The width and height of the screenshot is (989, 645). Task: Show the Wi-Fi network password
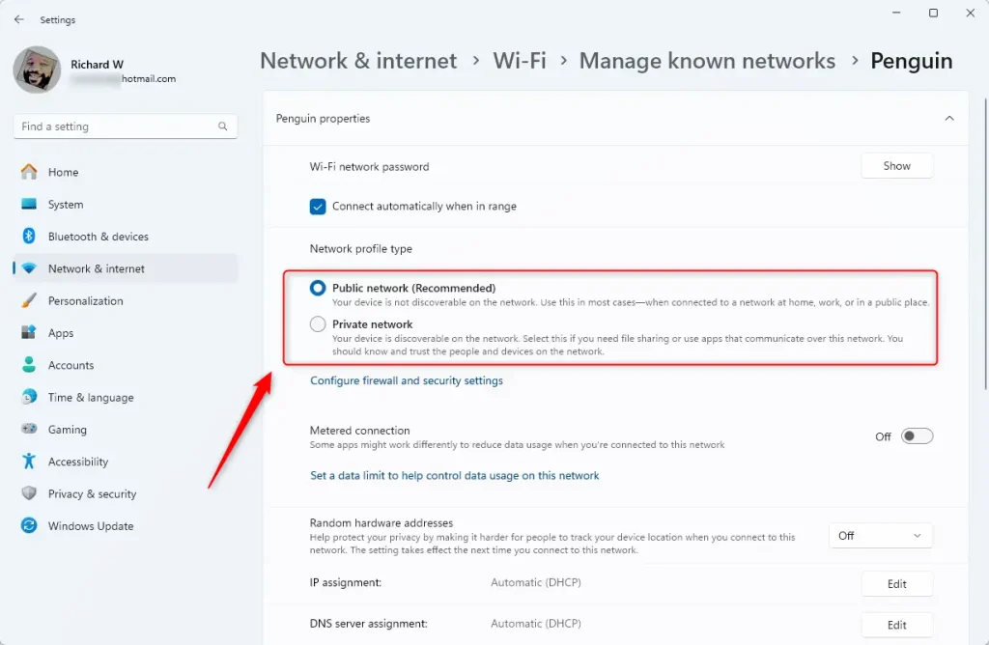[896, 166]
